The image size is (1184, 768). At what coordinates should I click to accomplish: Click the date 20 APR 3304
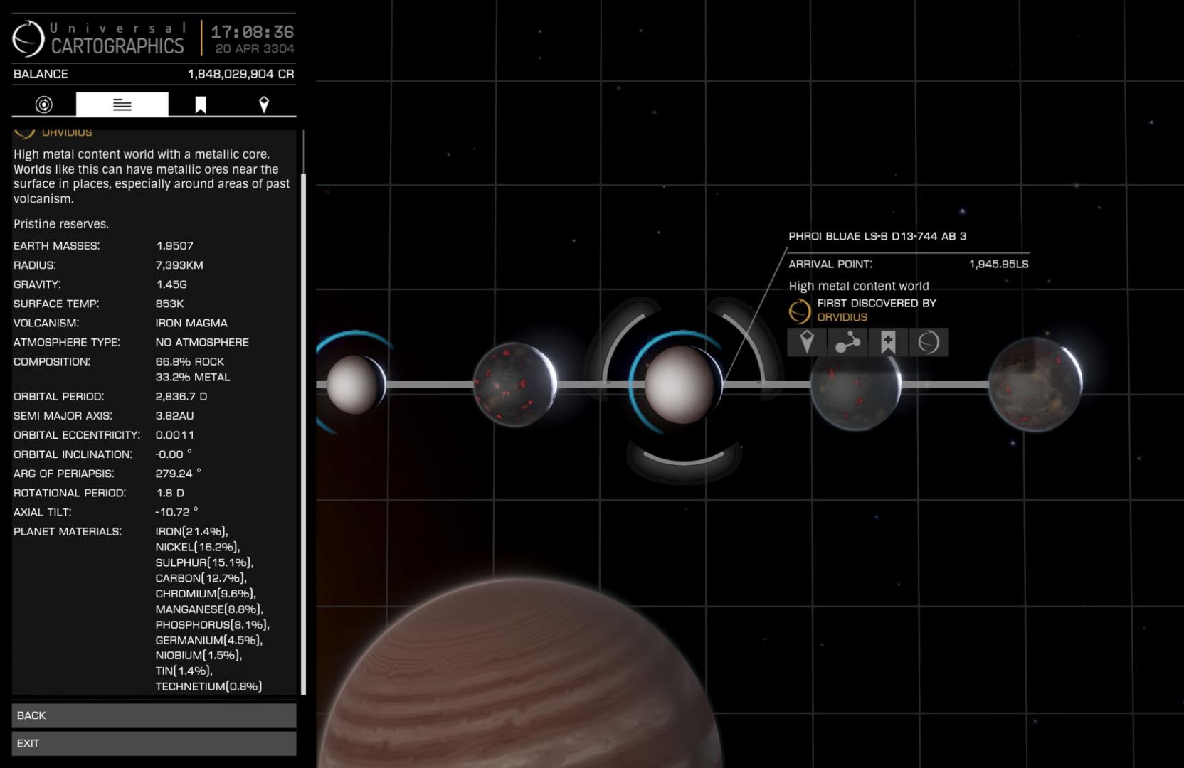coord(255,49)
